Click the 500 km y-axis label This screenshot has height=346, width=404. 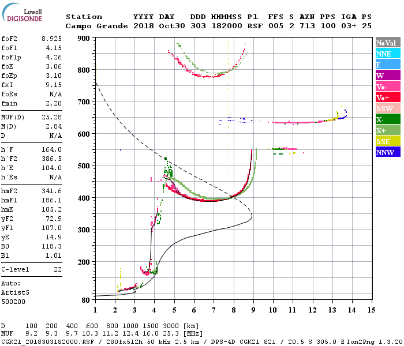click(x=84, y=166)
